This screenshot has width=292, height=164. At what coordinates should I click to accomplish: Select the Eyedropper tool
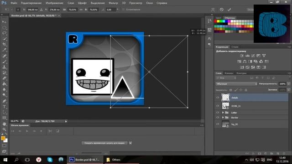click(x=4, y=50)
